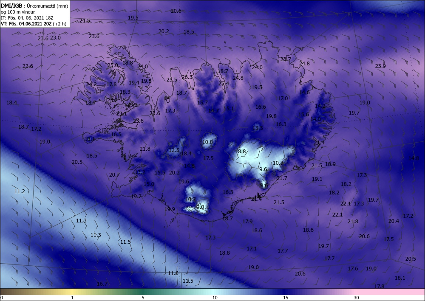Click the map value "15.5"

(160, 173)
